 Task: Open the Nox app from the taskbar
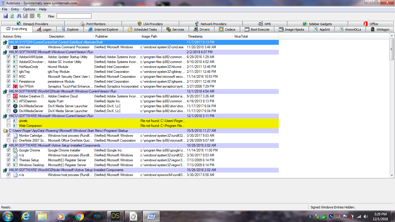pyautogui.click(x=97, y=216)
